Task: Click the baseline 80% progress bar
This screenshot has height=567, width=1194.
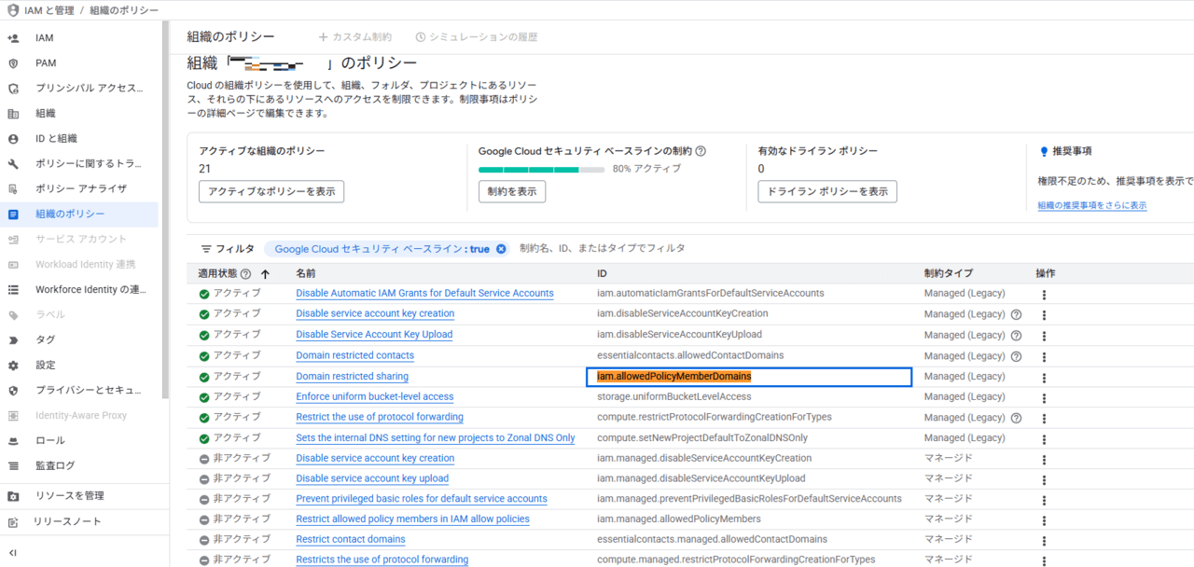Action: [x=541, y=170]
